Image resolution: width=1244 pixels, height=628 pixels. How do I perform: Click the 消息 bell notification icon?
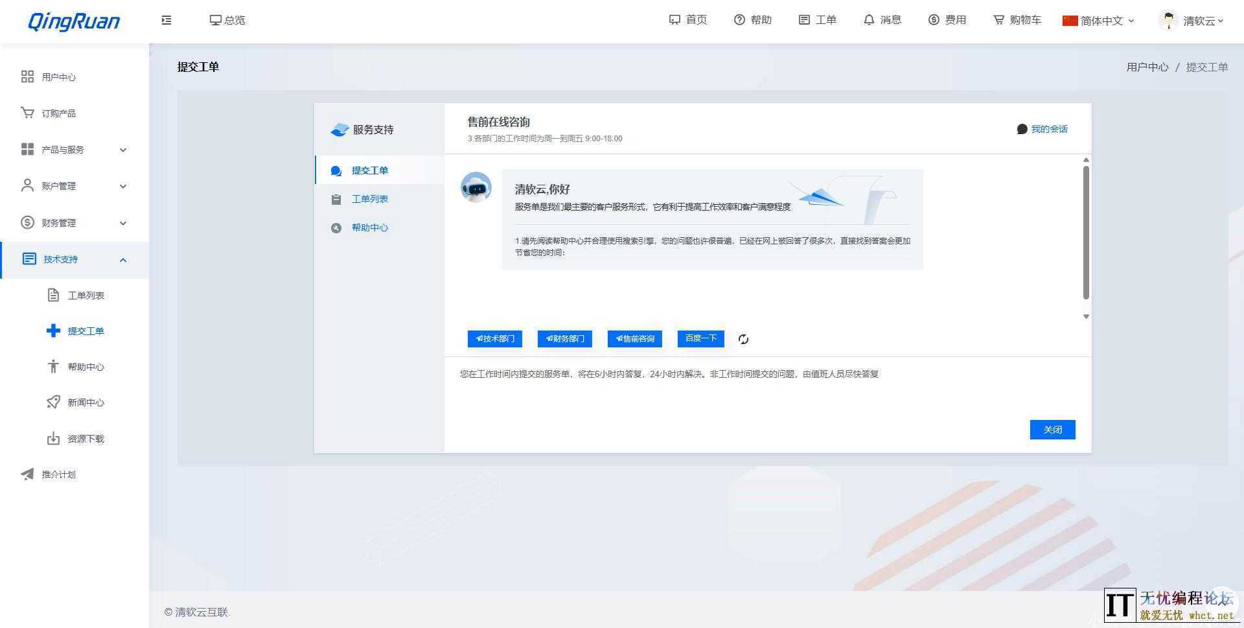tap(869, 20)
